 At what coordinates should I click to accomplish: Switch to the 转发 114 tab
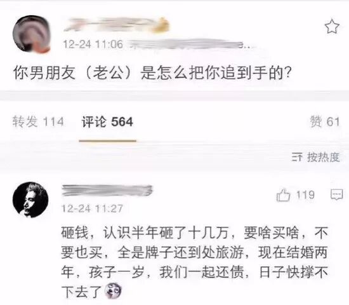coord(38,122)
